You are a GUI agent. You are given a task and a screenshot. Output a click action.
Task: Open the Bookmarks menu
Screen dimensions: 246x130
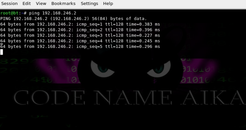coord(63,3)
